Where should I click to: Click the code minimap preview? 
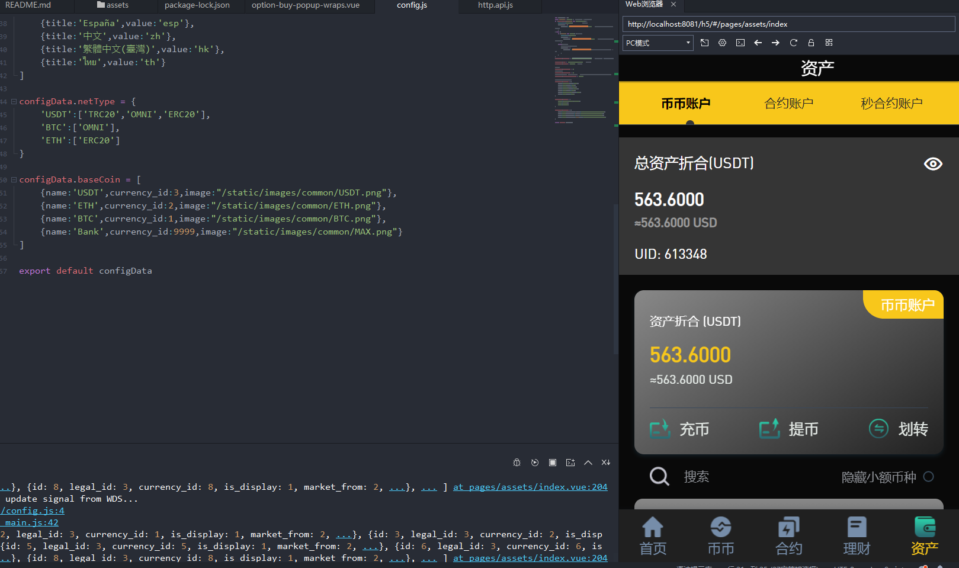(583, 70)
